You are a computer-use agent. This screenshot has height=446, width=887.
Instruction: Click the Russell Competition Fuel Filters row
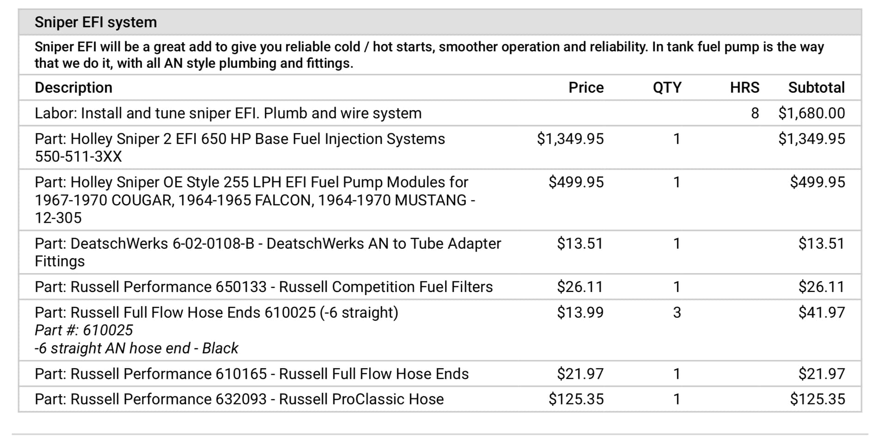263,287
